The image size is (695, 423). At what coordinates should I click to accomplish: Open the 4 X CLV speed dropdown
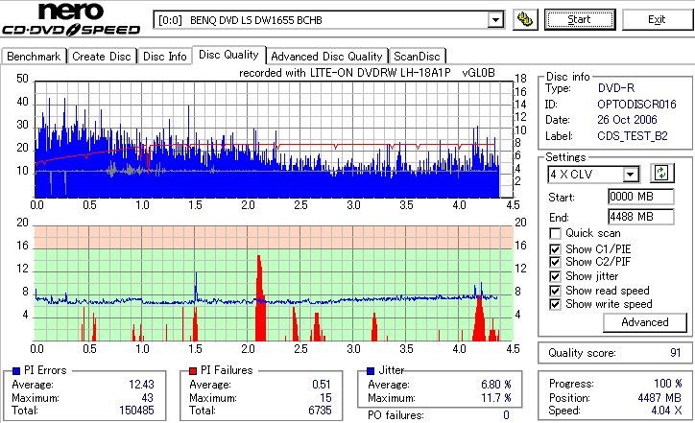(630, 174)
